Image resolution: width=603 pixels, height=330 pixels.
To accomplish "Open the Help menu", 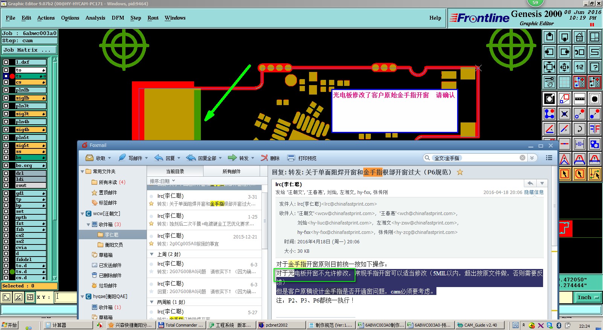I will [x=435, y=18].
